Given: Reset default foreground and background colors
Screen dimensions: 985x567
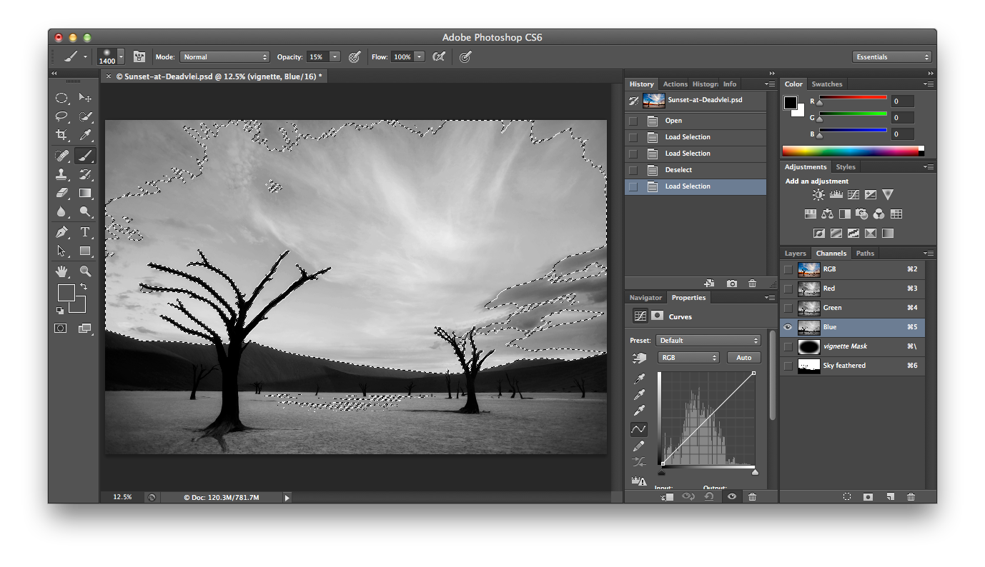Looking at the screenshot, I should click(x=60, y=310).
